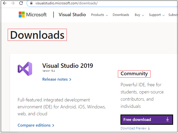The image size is (178, 133).
Task: Open the Release notes link
Action: pyautogui.click(x=57, y=79)
